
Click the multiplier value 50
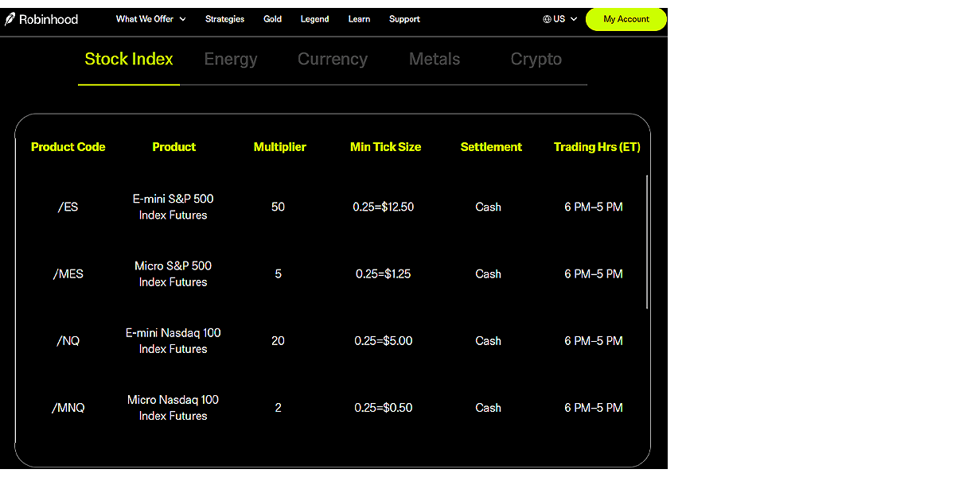[278, 207]
